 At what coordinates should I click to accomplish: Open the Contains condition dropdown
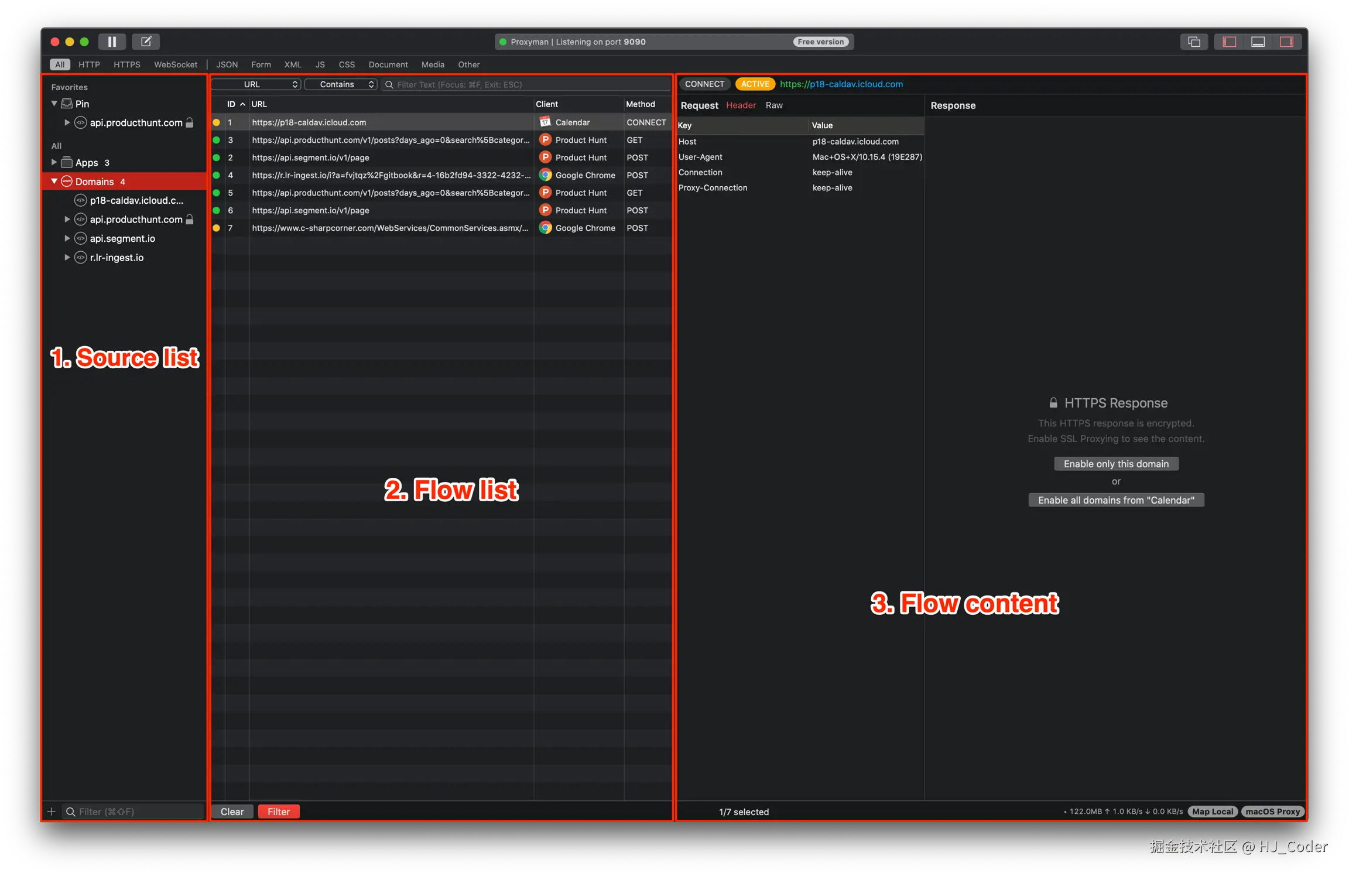pos(341,84)
